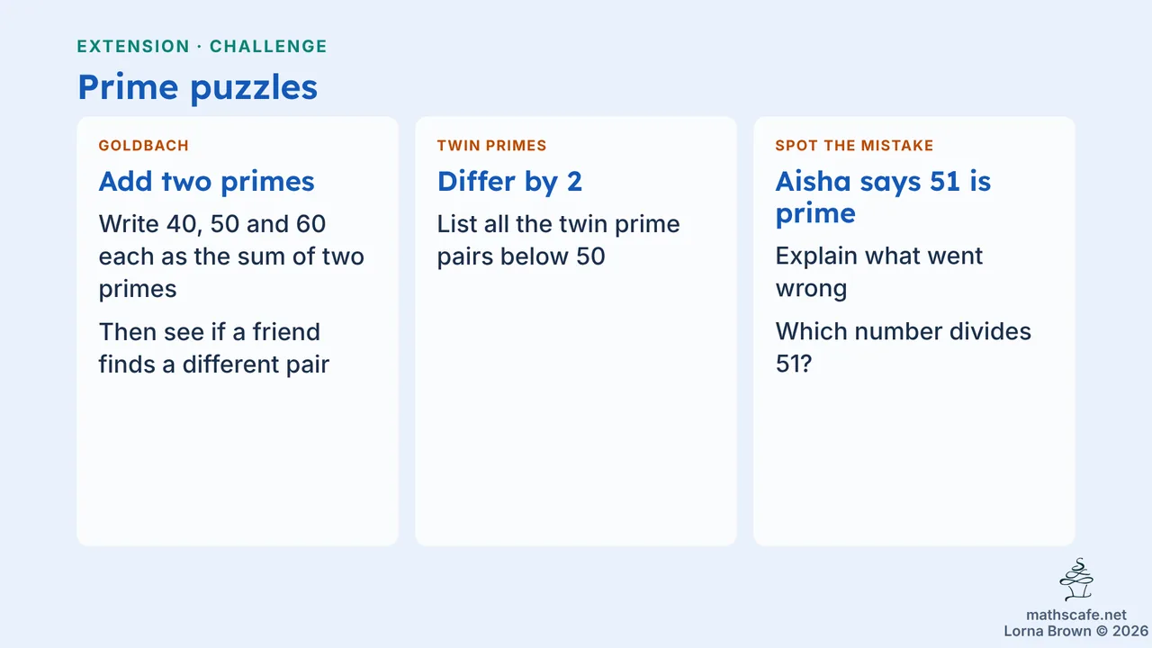This screenshot has width=1152, height=648.
Task: Open the mathscafe.net link
Action: (x=1076, y=616)
